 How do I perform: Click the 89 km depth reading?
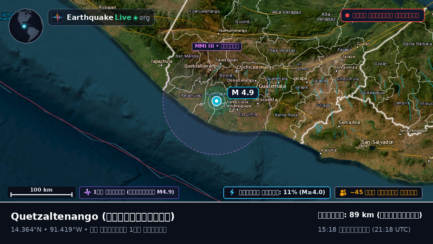[x=370, y=215]
